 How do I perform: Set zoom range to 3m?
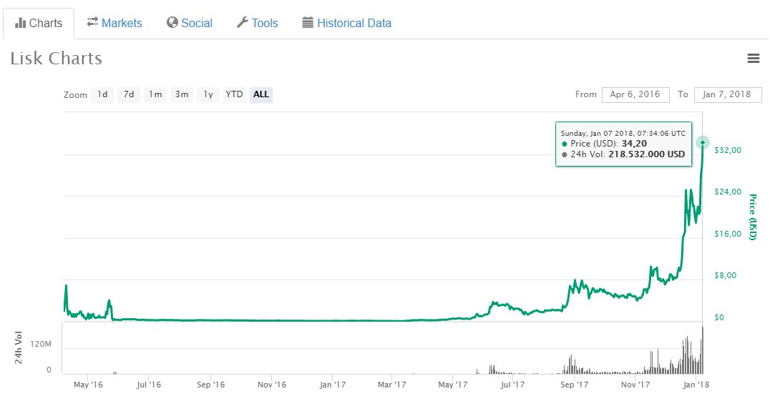[182, 94]
